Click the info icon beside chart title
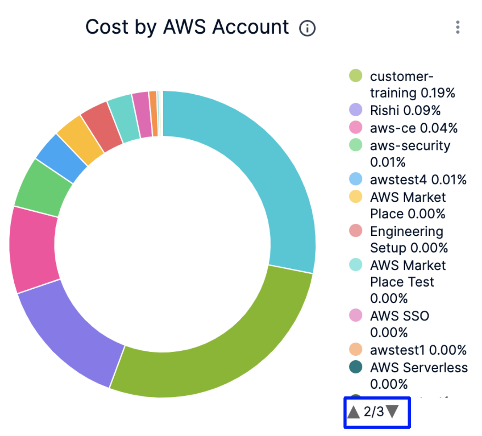 point(307,28)
